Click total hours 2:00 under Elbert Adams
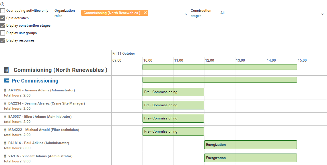 click(x=17, y=122)
